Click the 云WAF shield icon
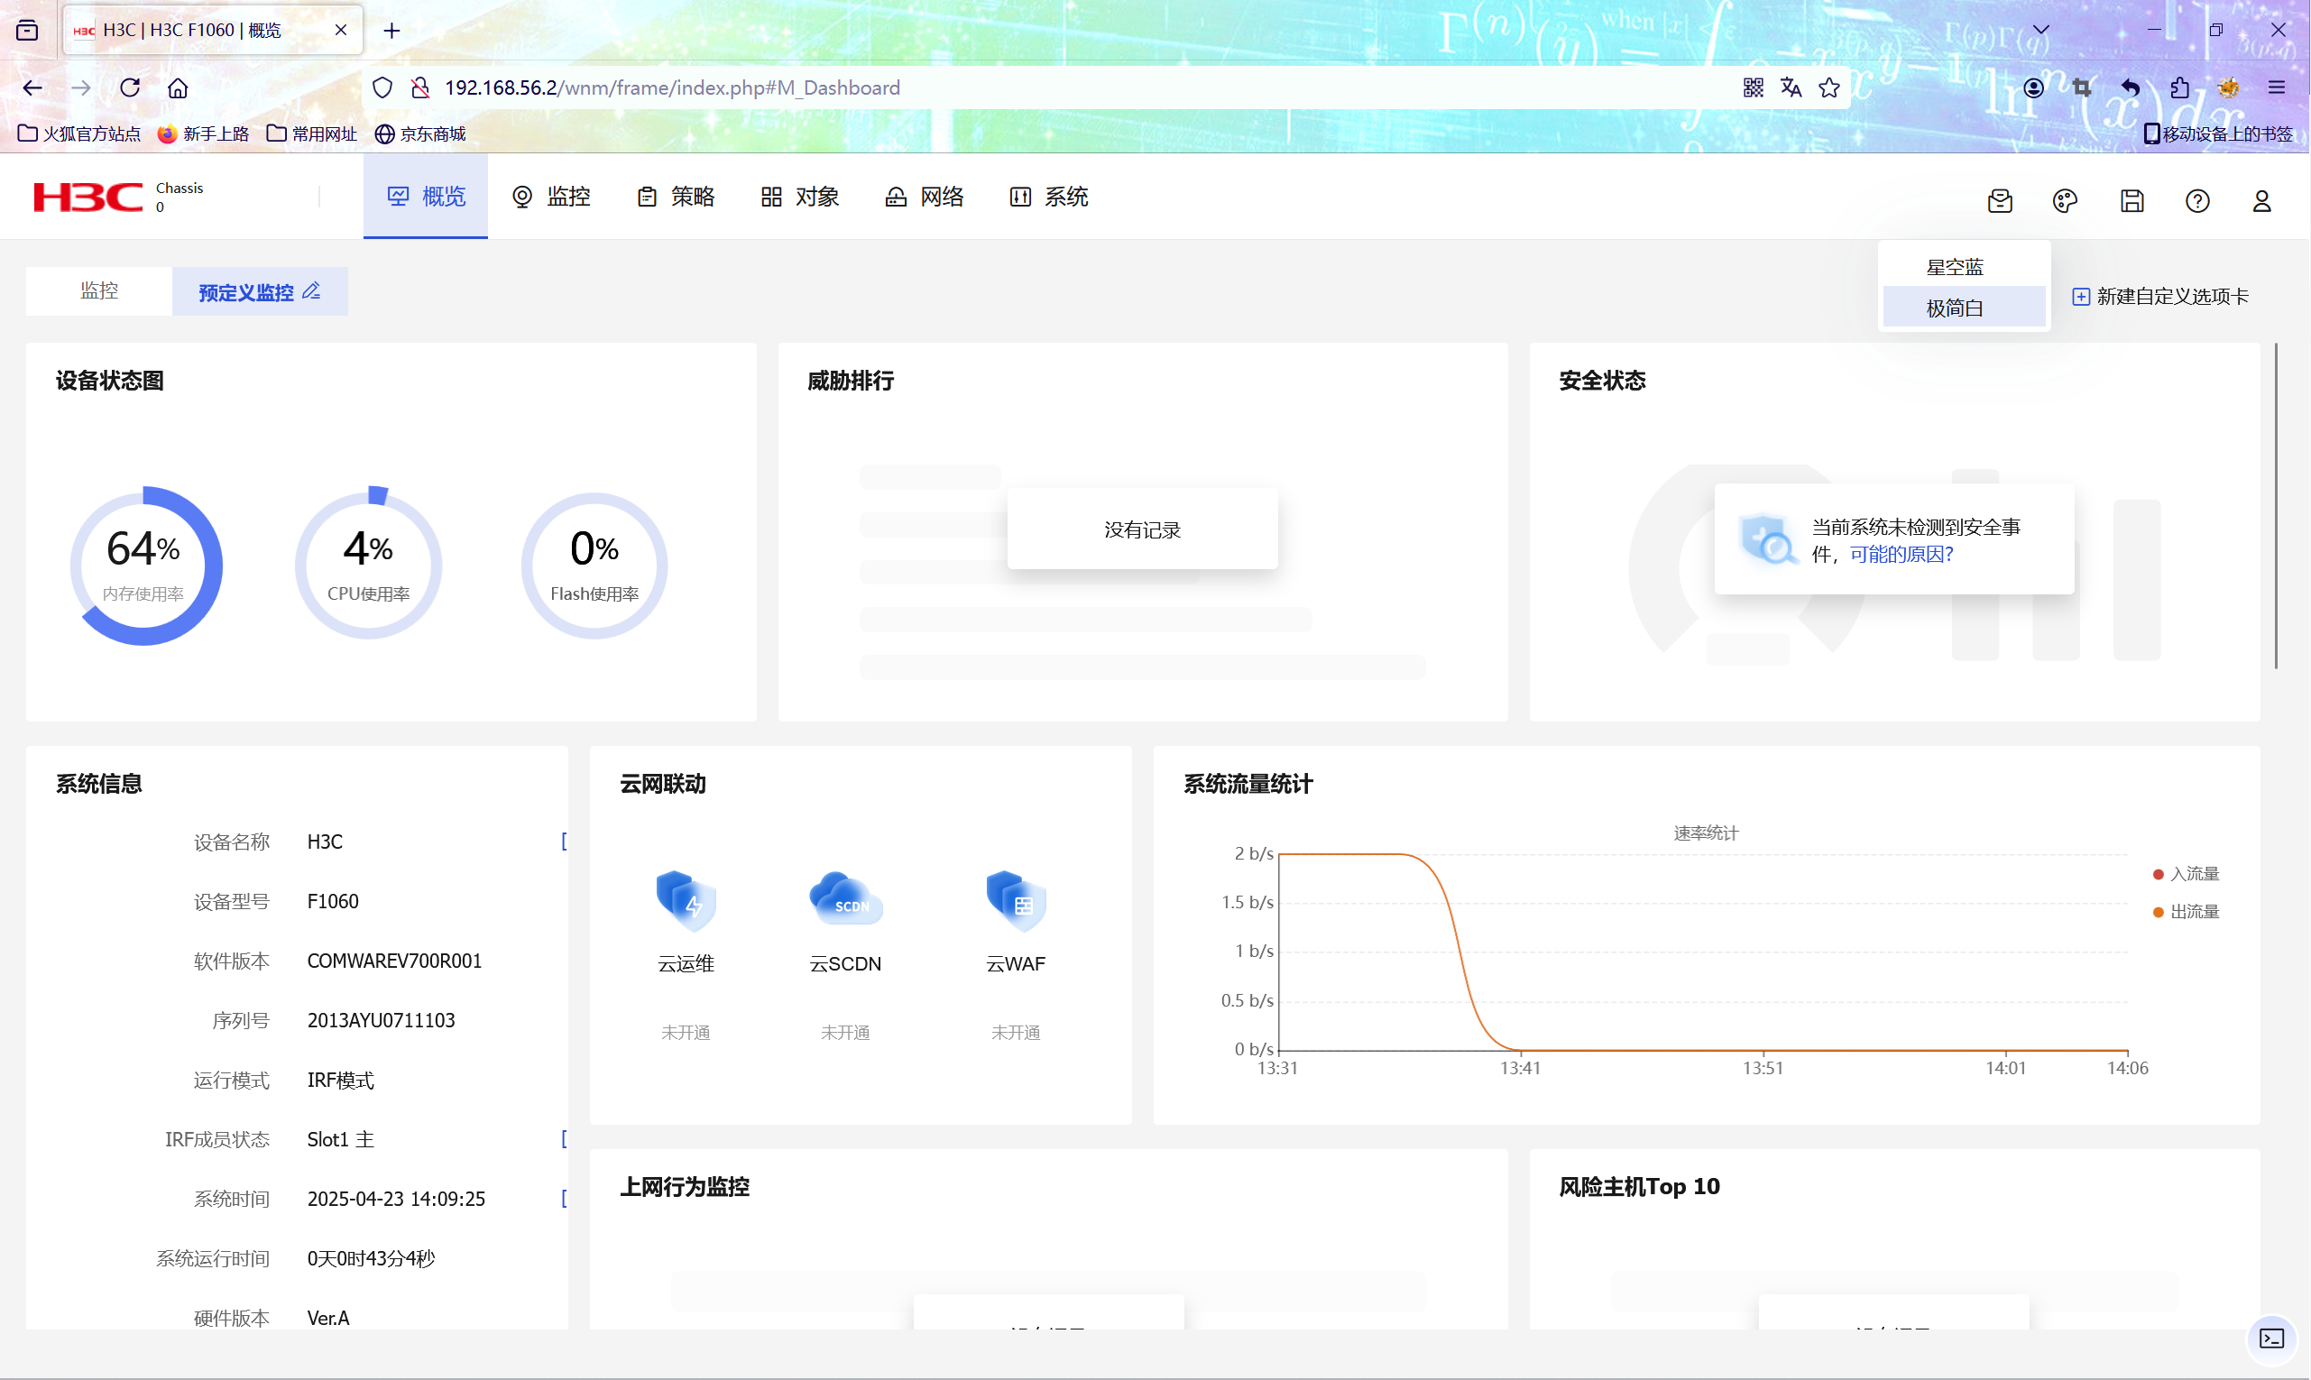Screen dimensions: 2311x1380 (x=1016, y=900)
